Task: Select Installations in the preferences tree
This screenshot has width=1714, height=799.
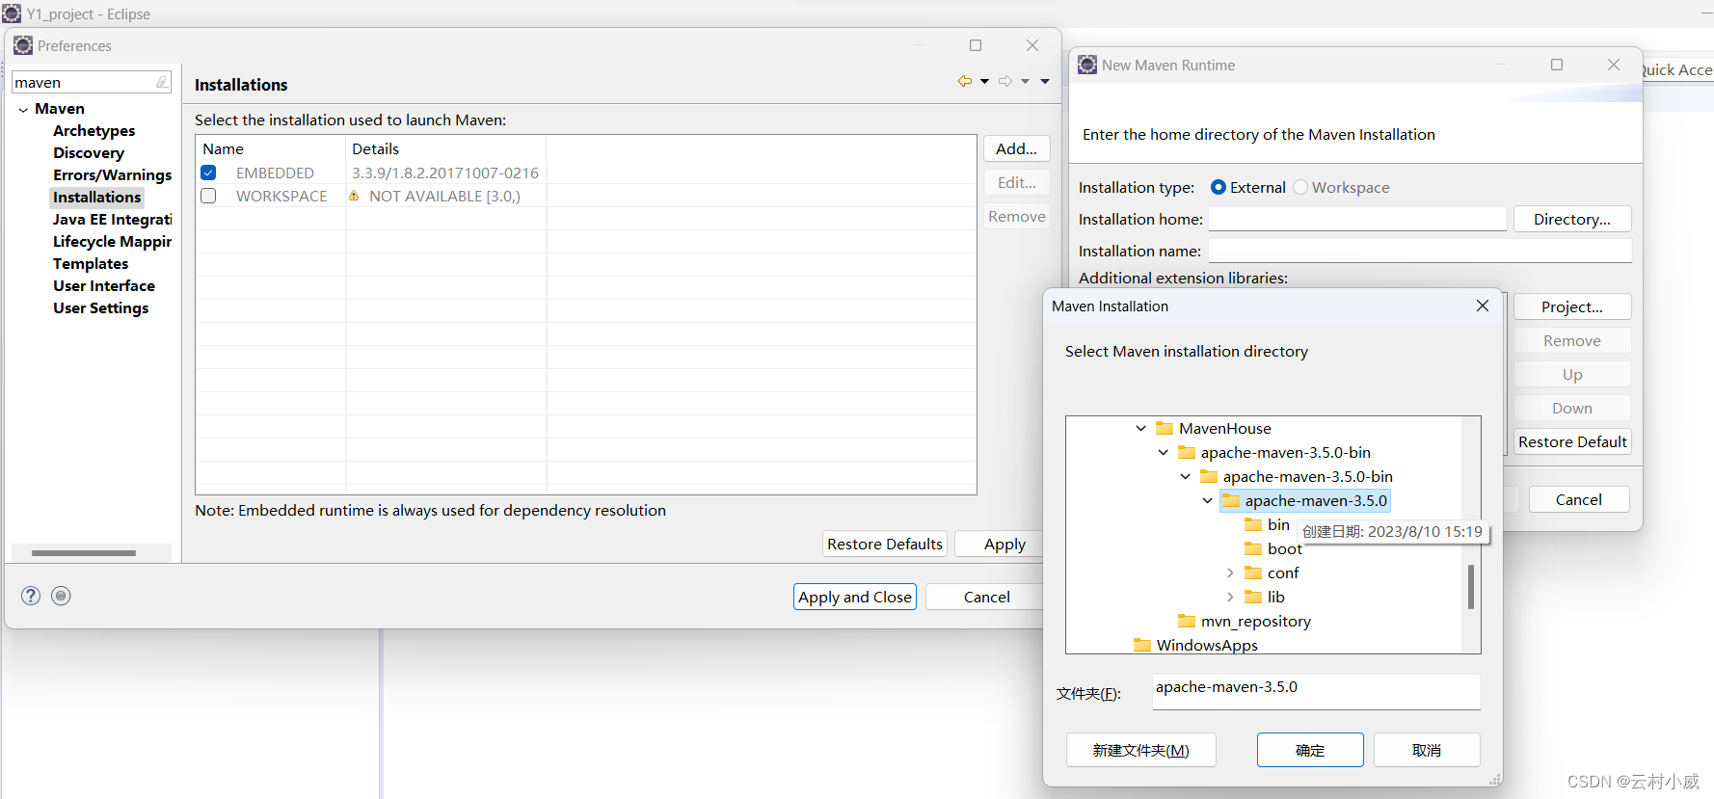Action: pos(97,198)
